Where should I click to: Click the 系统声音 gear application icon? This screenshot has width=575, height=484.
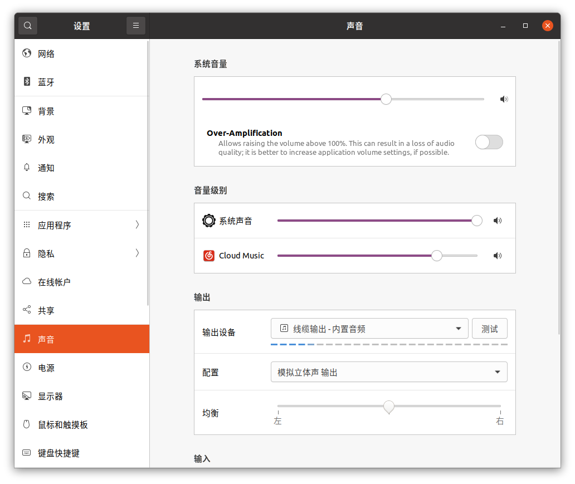[209, 221]
